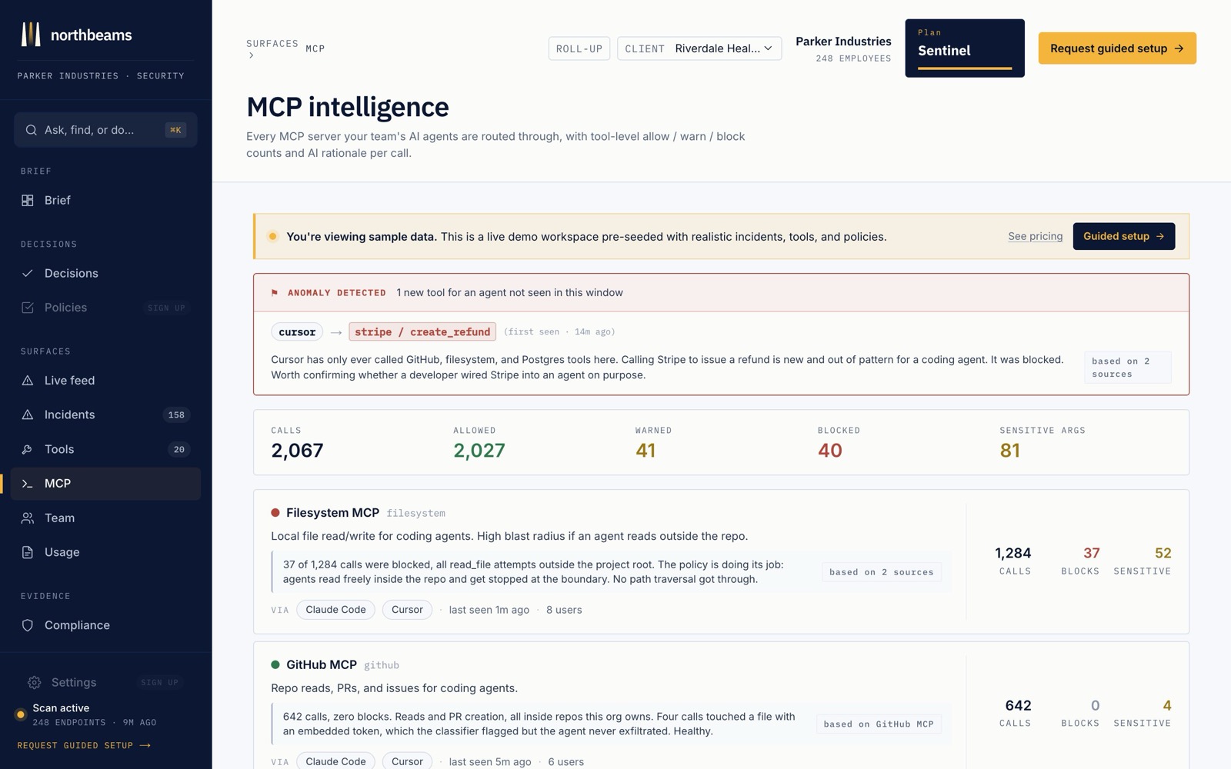Click the Incidents warning icon
1231x769 pixels.
coord(28,415)
